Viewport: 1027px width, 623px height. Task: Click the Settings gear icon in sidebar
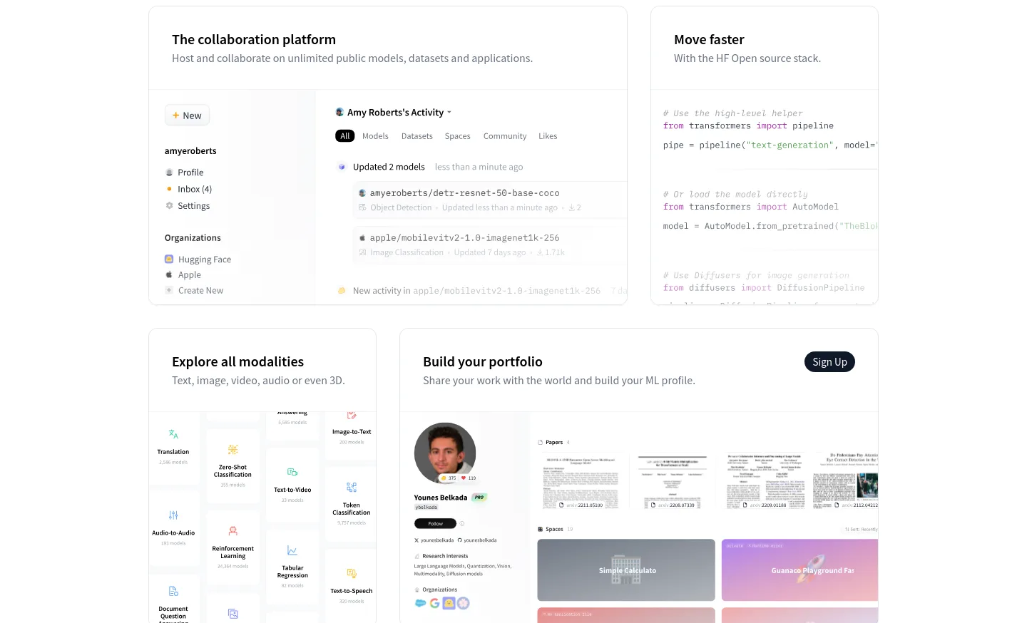coord(169,205)
